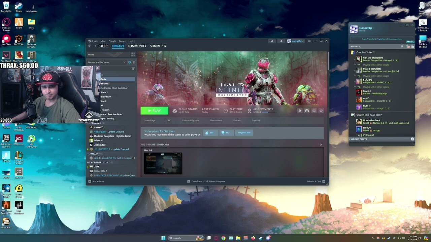The width and height of the screenshot is (431, 242).
Task: Open the Steam desktop shortcut icon
Action: tap(19, 7)
